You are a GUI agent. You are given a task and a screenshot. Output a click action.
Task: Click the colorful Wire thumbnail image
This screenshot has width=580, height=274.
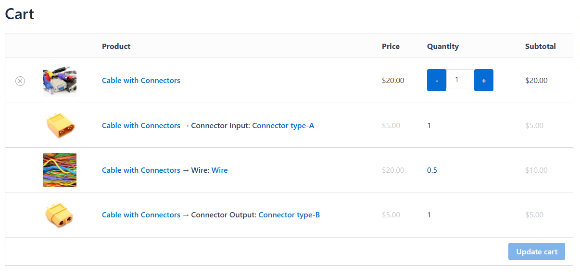point(60,170)
